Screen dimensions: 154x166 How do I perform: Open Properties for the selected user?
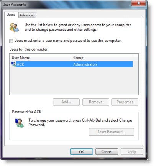pos(125,102)
